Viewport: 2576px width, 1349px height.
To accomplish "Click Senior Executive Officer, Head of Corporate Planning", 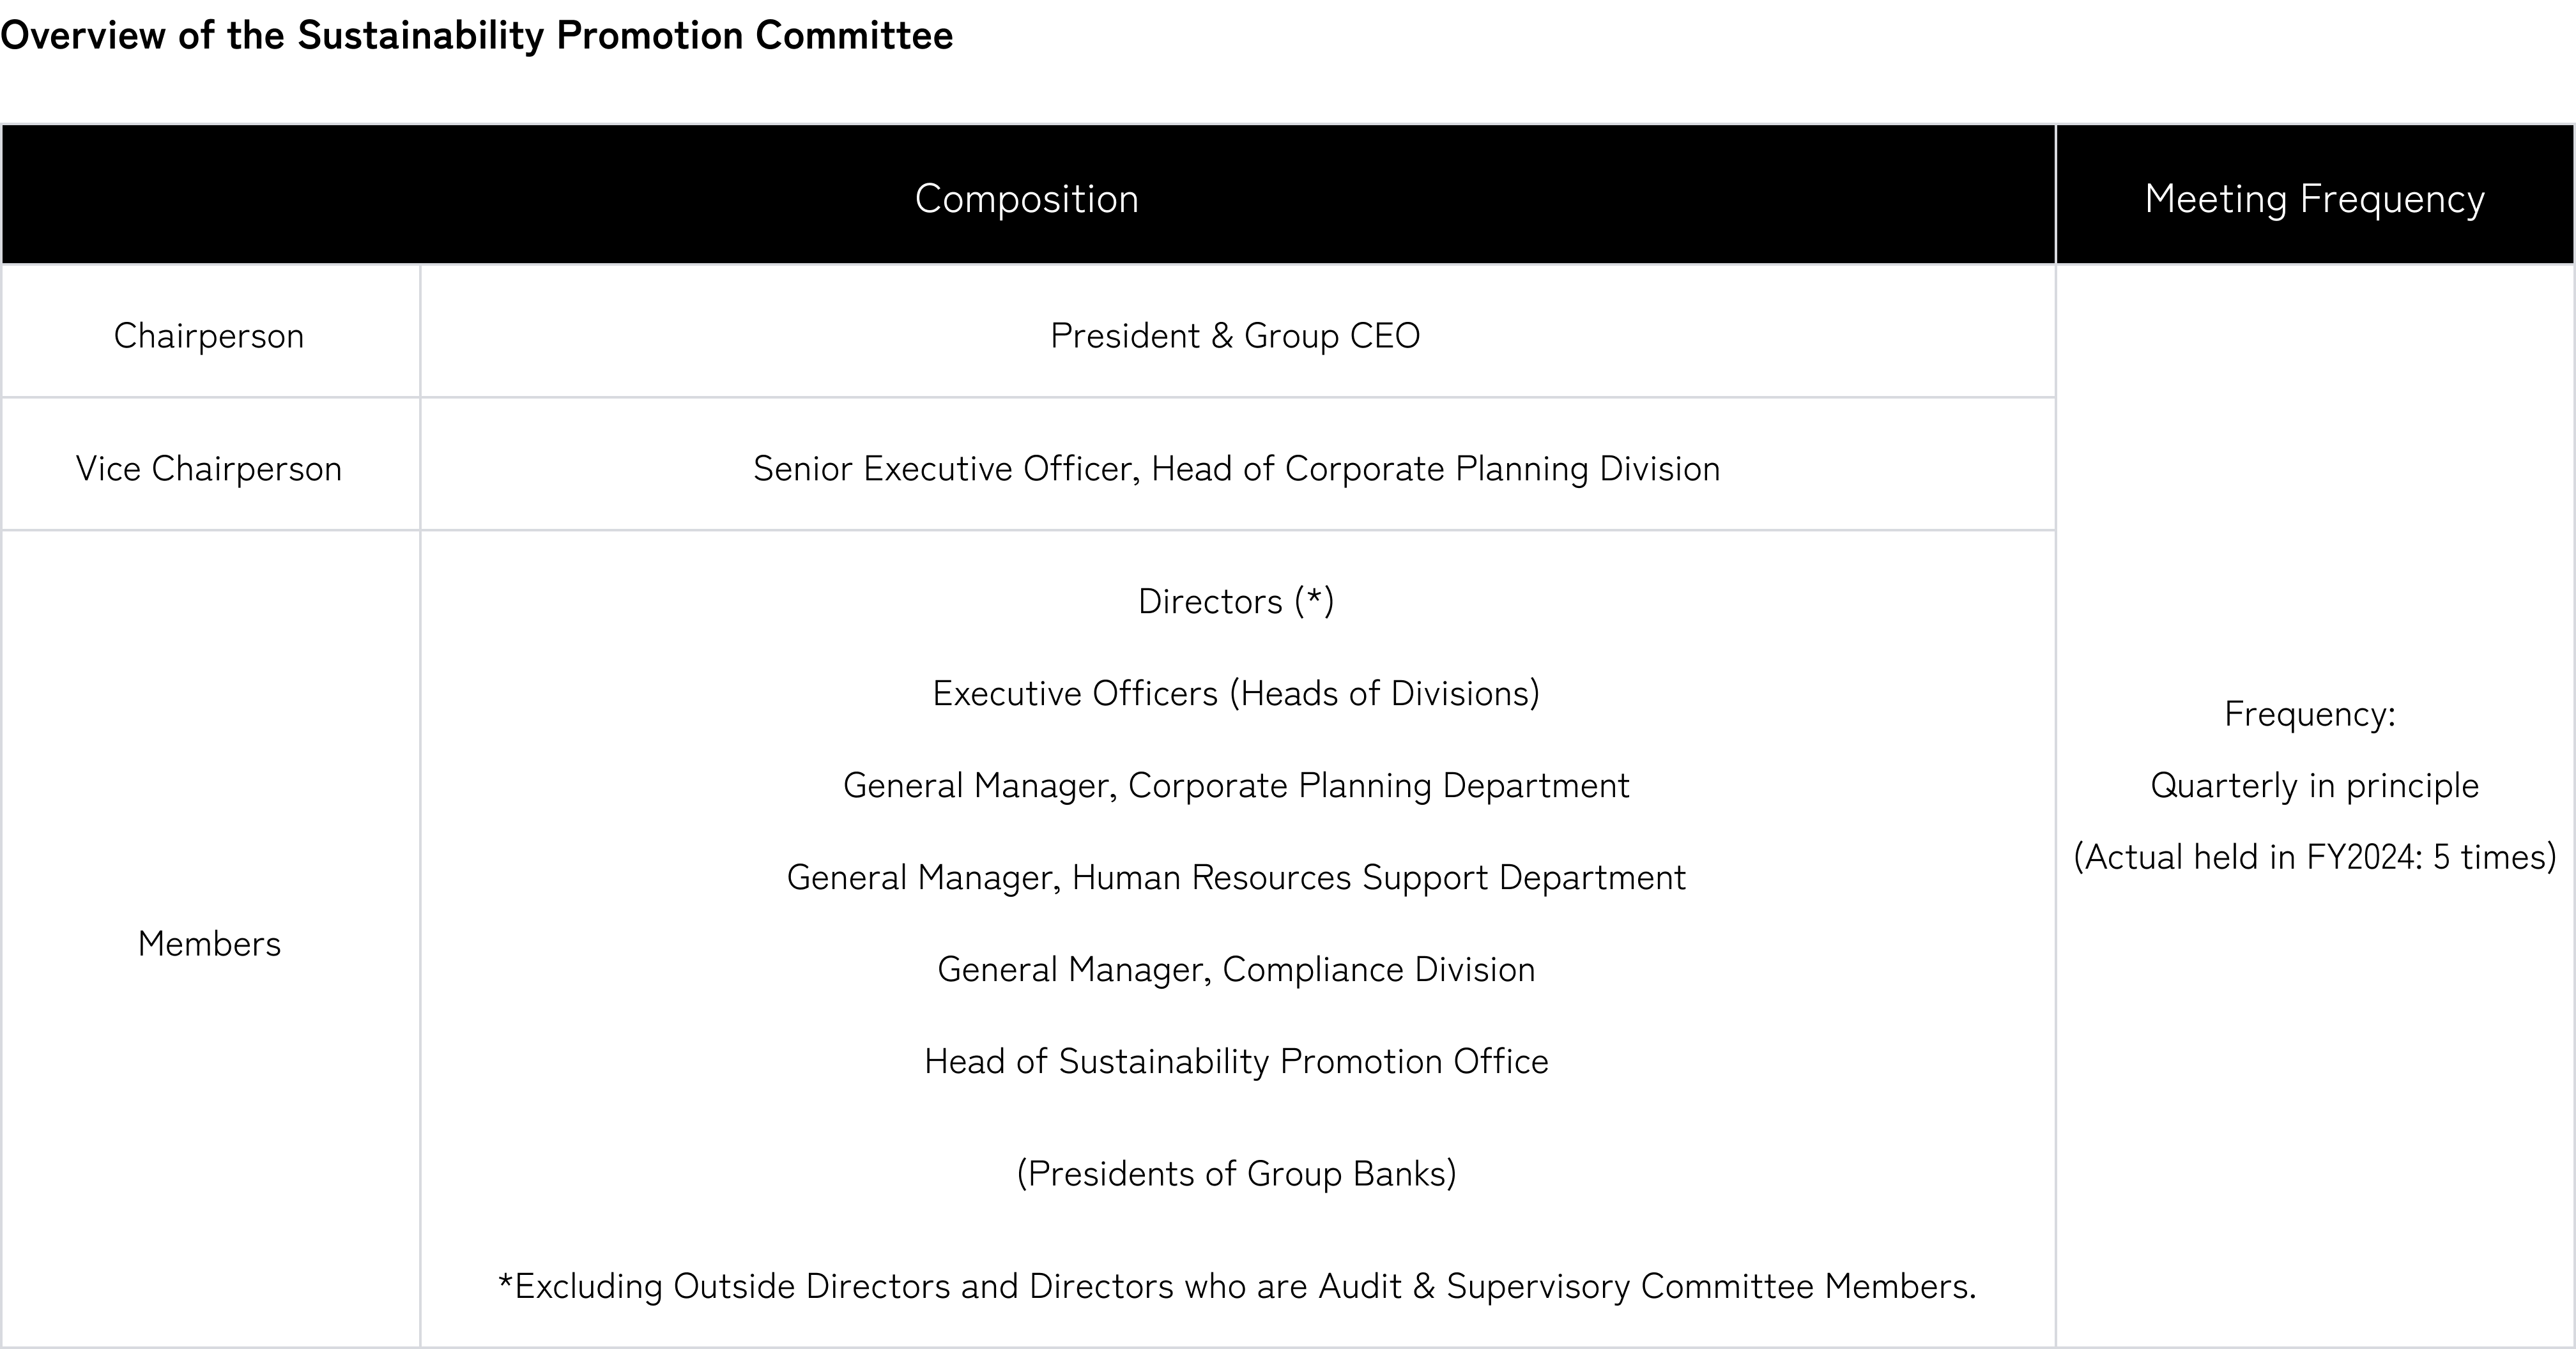I will click(1236, 468).
